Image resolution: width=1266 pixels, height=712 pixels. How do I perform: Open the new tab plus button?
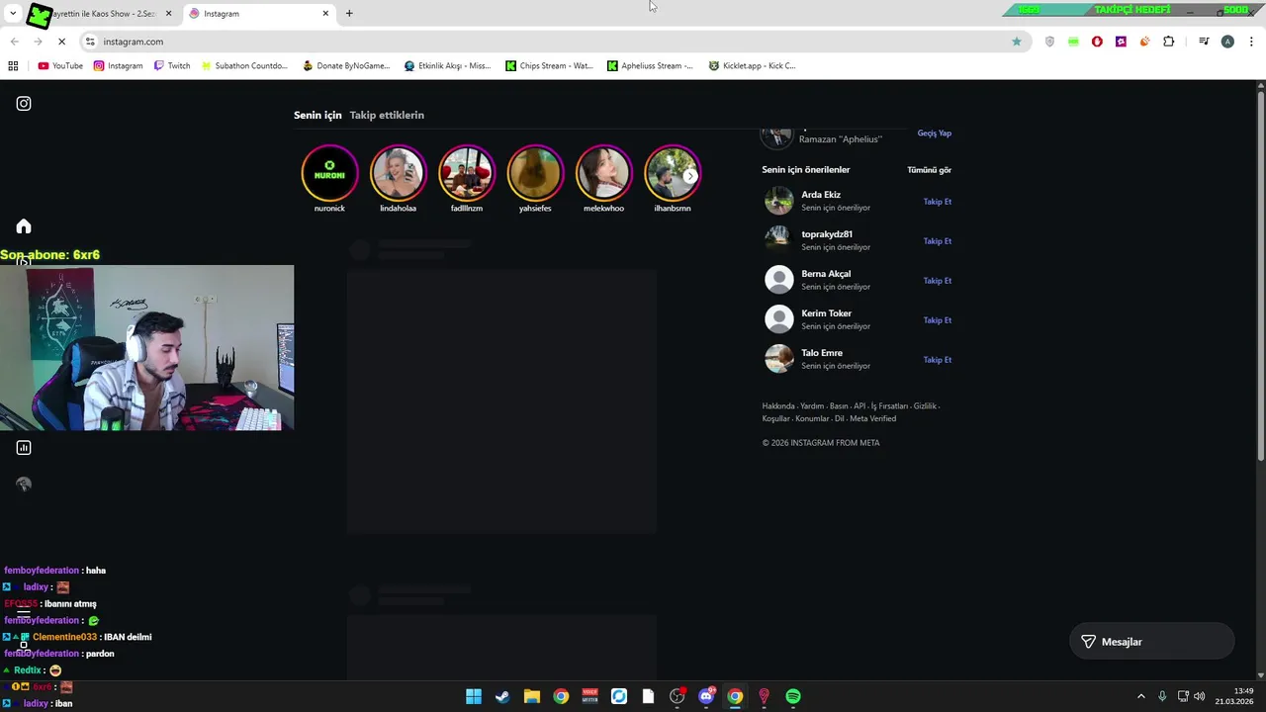pos(349,13)
